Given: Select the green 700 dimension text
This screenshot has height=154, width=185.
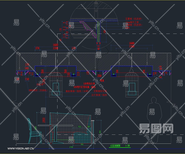Looking at the screenshot, I should click(82, 144).
